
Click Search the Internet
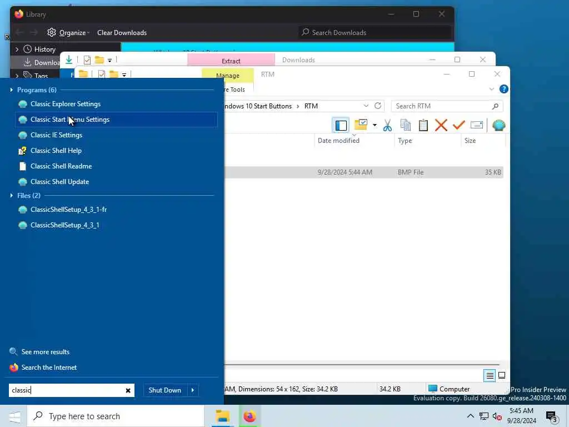coord(49,368)
